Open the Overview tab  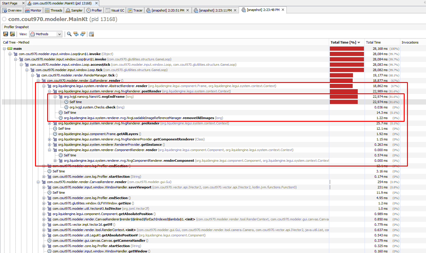pos(12,10)
